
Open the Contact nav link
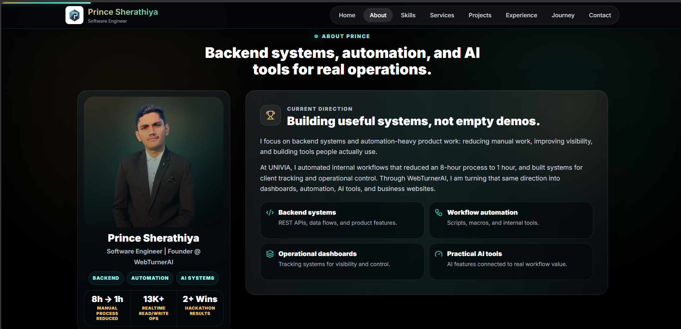coord(600,15)
